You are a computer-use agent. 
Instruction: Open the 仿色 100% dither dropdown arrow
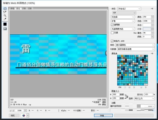pos(152,21)
